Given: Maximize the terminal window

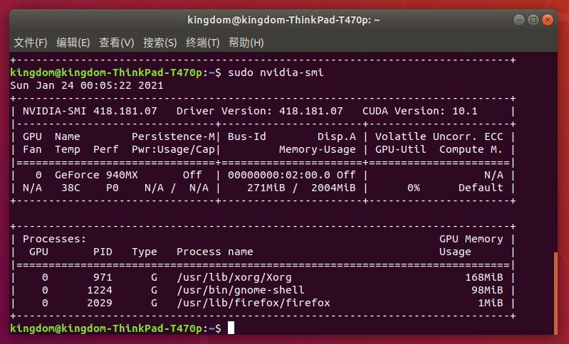Looking at the screenshot, I should pos(533,20).
